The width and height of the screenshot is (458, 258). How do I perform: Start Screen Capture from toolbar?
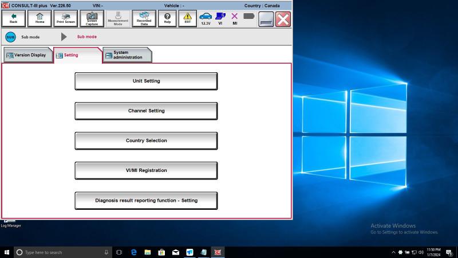pos(92,19)
